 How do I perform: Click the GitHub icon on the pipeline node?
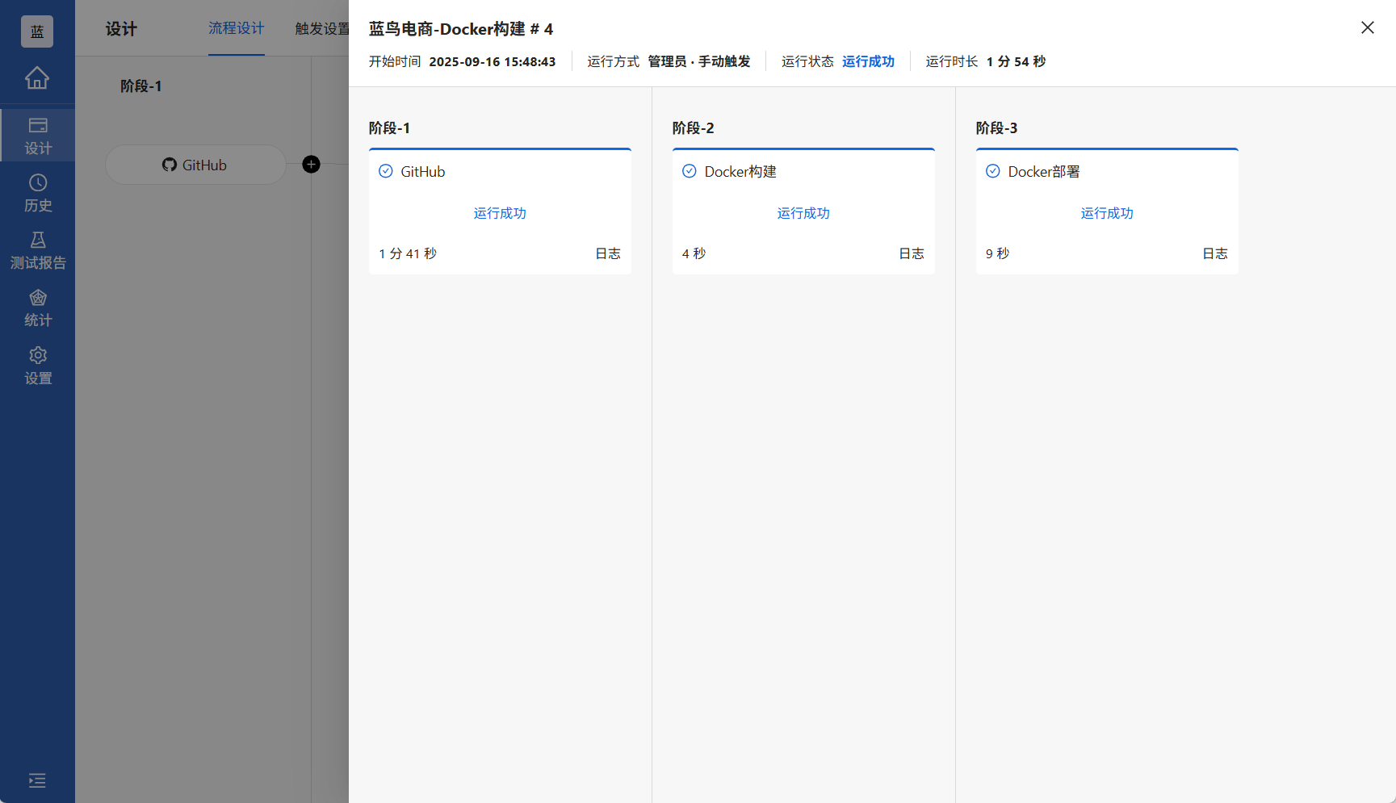(x=169, y=165)
